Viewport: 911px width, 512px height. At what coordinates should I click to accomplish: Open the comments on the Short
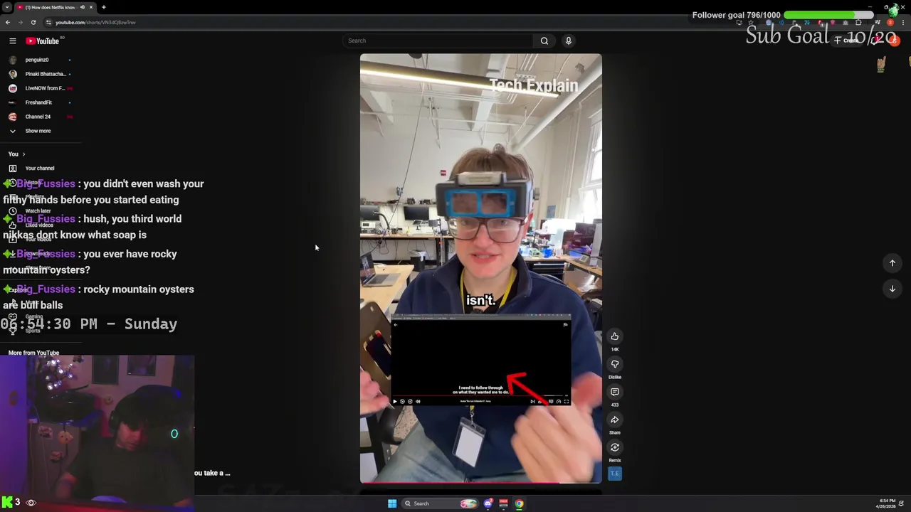point(615,392)
